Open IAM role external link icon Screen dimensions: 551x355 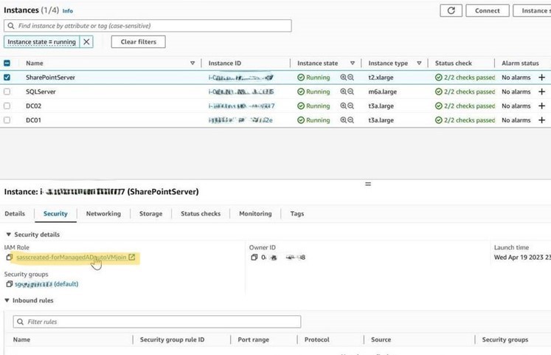tap(132, 258)
